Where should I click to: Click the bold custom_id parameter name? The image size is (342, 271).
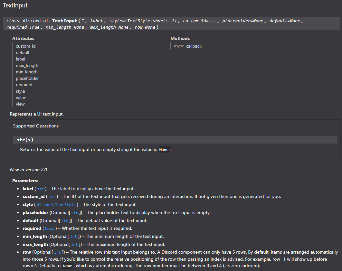pyautogui.click(x=33, y=197)
